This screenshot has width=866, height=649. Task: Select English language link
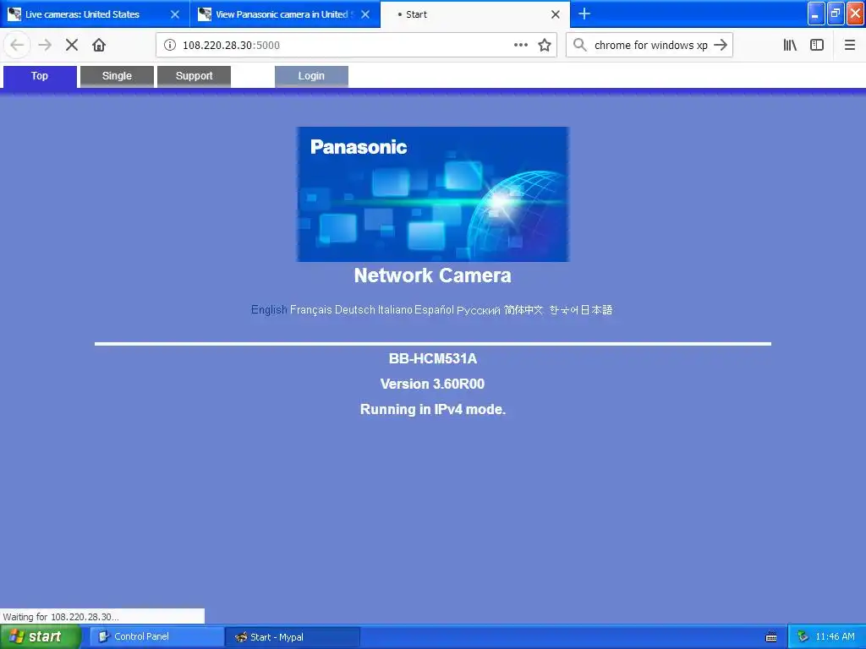[x=269, y=309]
